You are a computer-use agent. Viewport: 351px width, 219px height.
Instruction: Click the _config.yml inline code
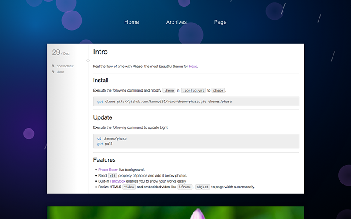(193, 90)
